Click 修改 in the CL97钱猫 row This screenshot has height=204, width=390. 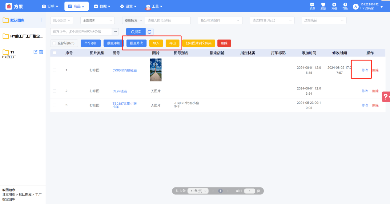coord(365,91)
